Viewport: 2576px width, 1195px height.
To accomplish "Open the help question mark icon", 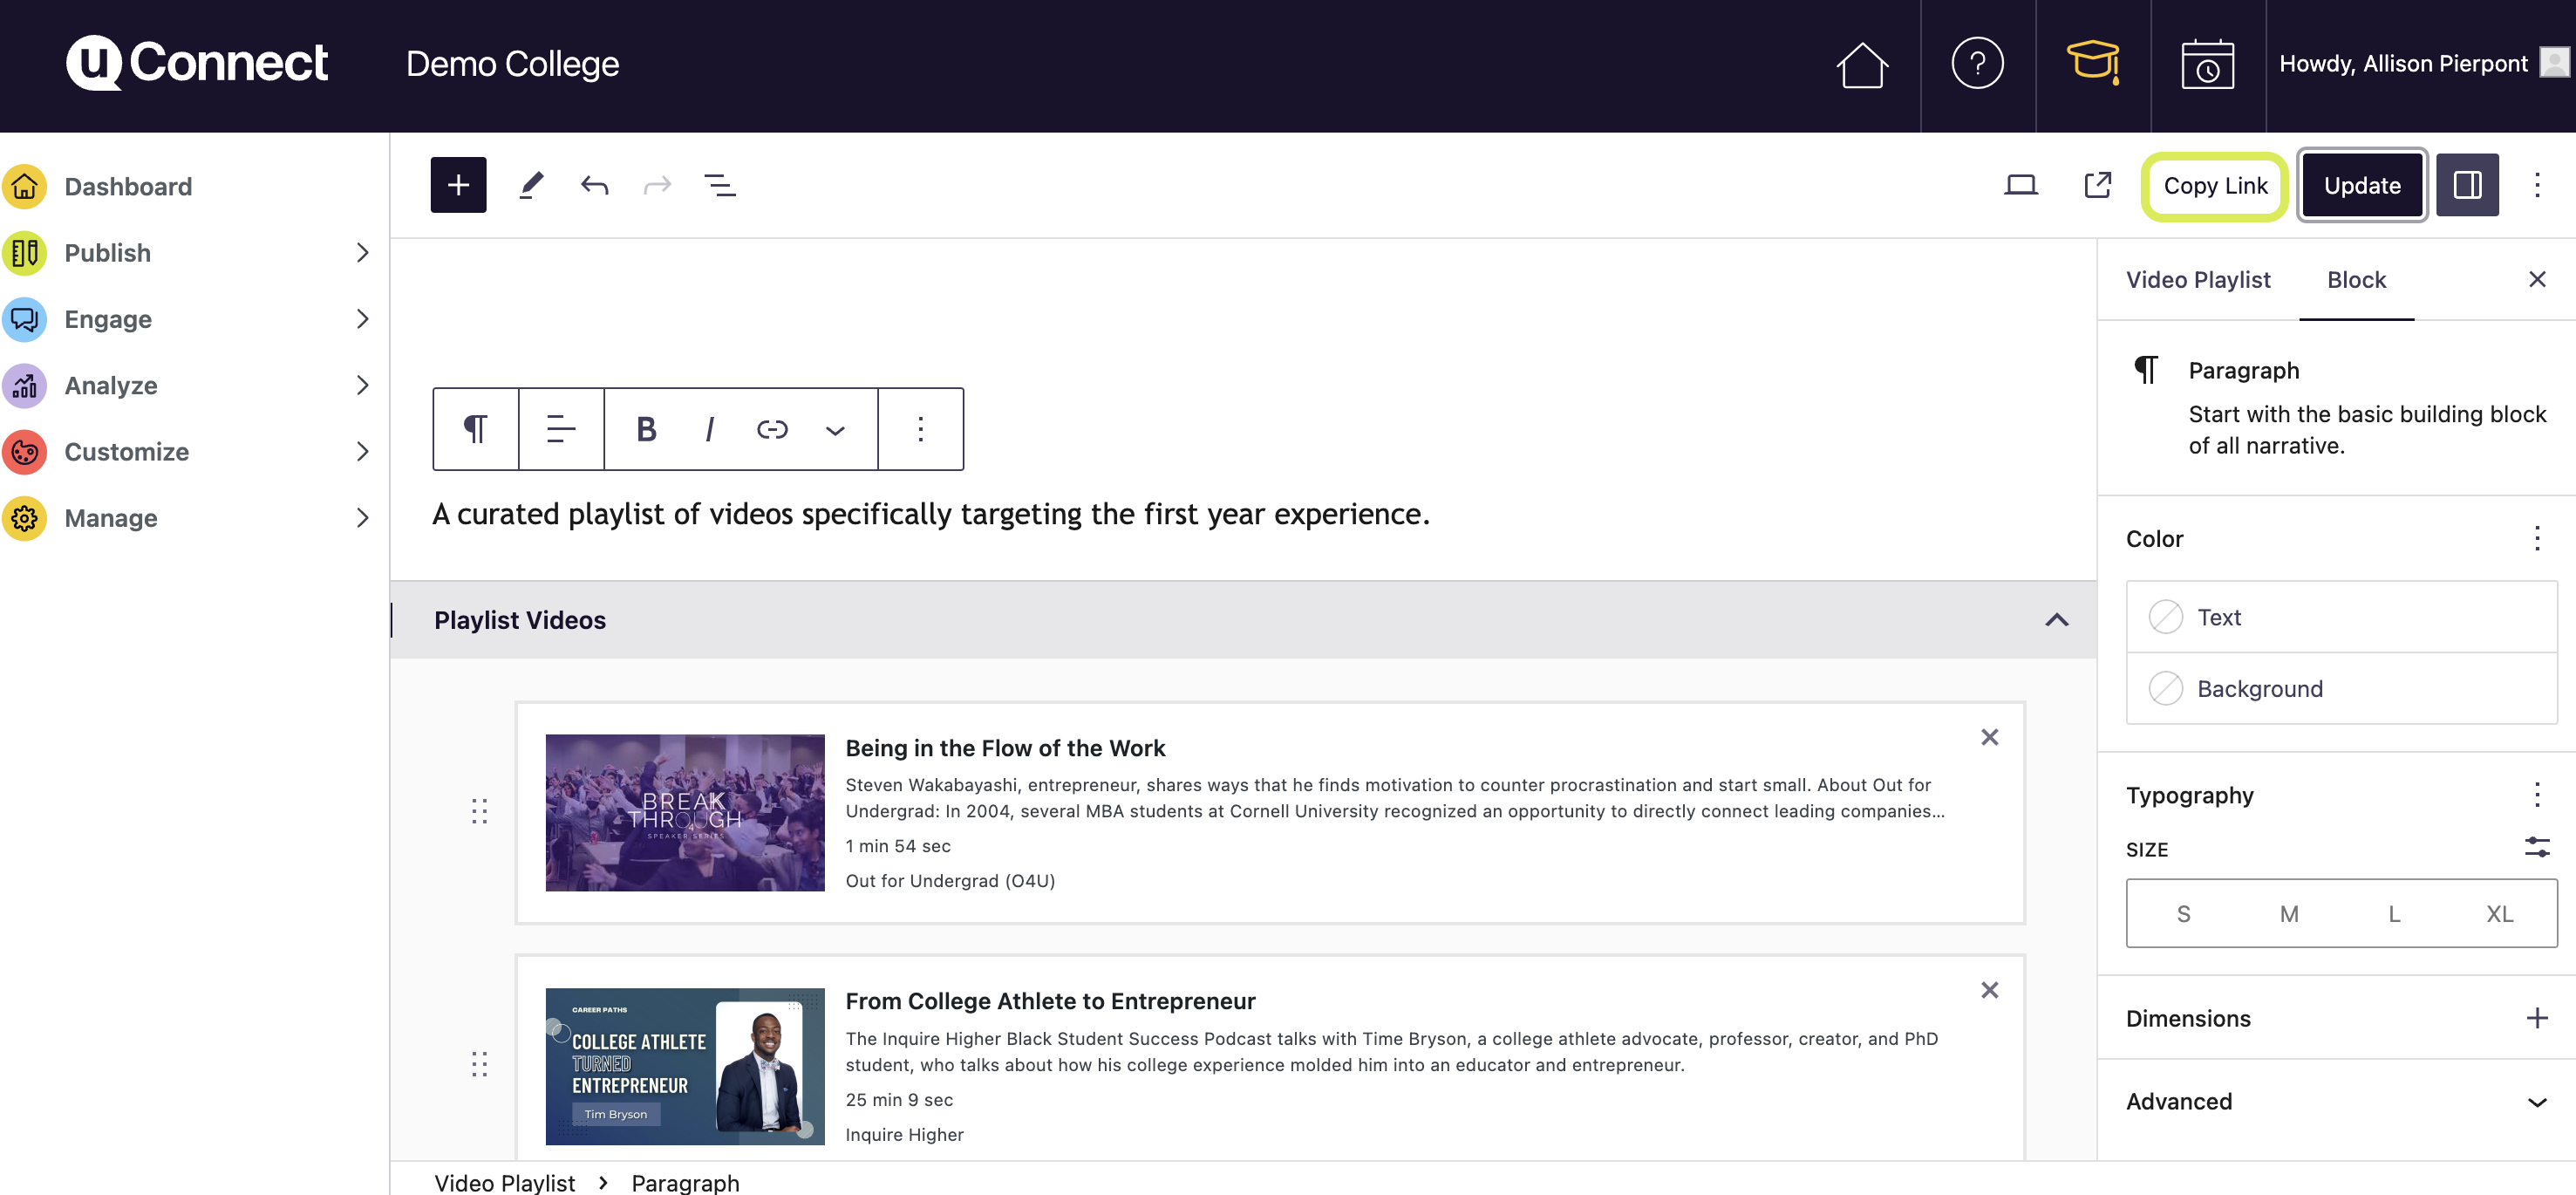I will 1977,64.
